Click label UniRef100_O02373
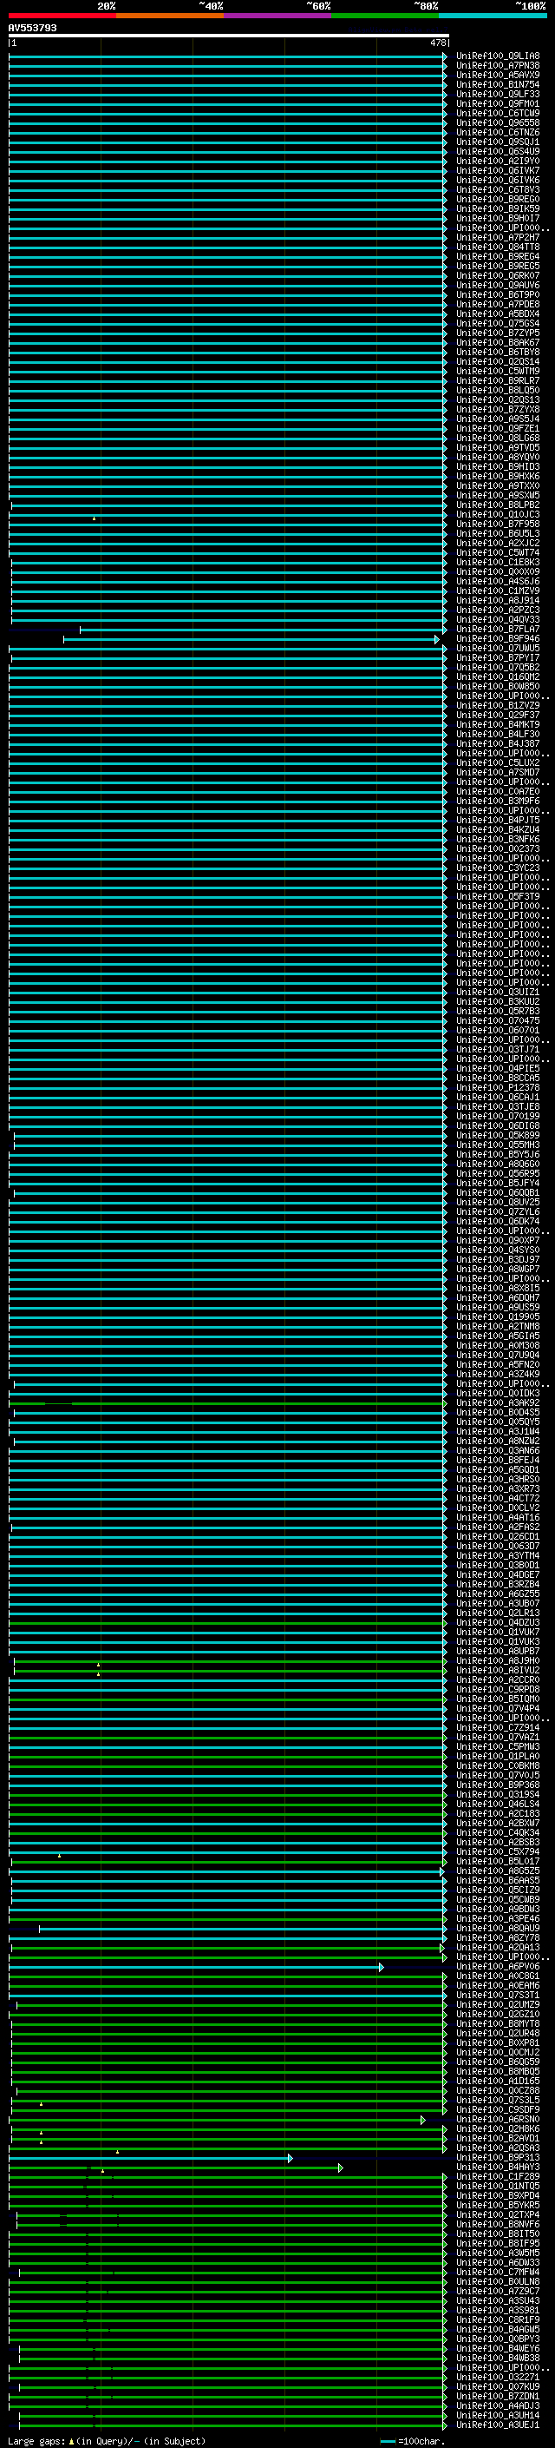Screen dimensions: 555x2448 coord(498,848)
